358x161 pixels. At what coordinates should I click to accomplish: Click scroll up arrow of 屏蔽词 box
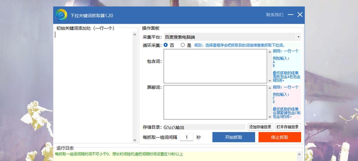click(270, 88)
